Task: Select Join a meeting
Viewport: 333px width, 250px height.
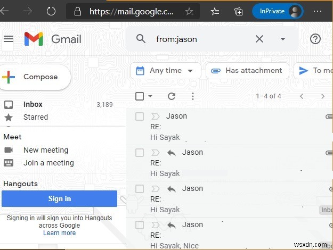Action: click(x=48, y=163)
